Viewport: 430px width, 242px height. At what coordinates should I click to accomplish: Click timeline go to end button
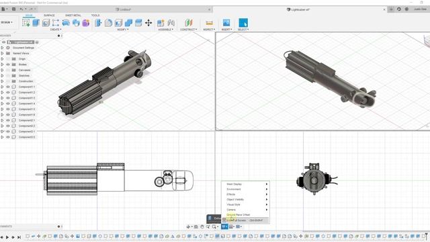coord(19,237)
